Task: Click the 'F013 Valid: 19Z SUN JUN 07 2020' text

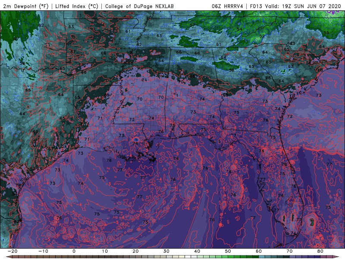Action: 295,6
